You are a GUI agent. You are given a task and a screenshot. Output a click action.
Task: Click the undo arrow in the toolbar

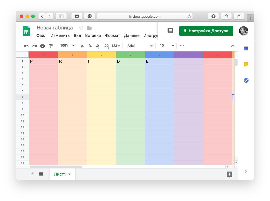coord(26,46)
